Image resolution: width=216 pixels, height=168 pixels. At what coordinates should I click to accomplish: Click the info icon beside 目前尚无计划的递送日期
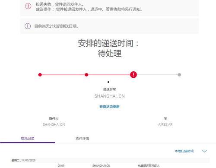(x=28, y=26)
